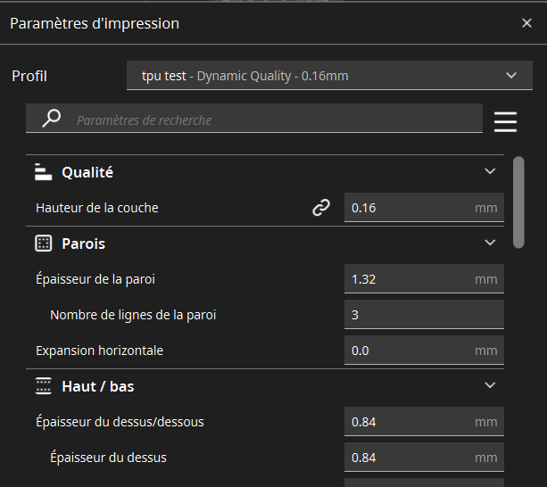This screenshot has height=487, width=547.
Task: Click the link icon next to layer height
Action: (x=321, y=207)
